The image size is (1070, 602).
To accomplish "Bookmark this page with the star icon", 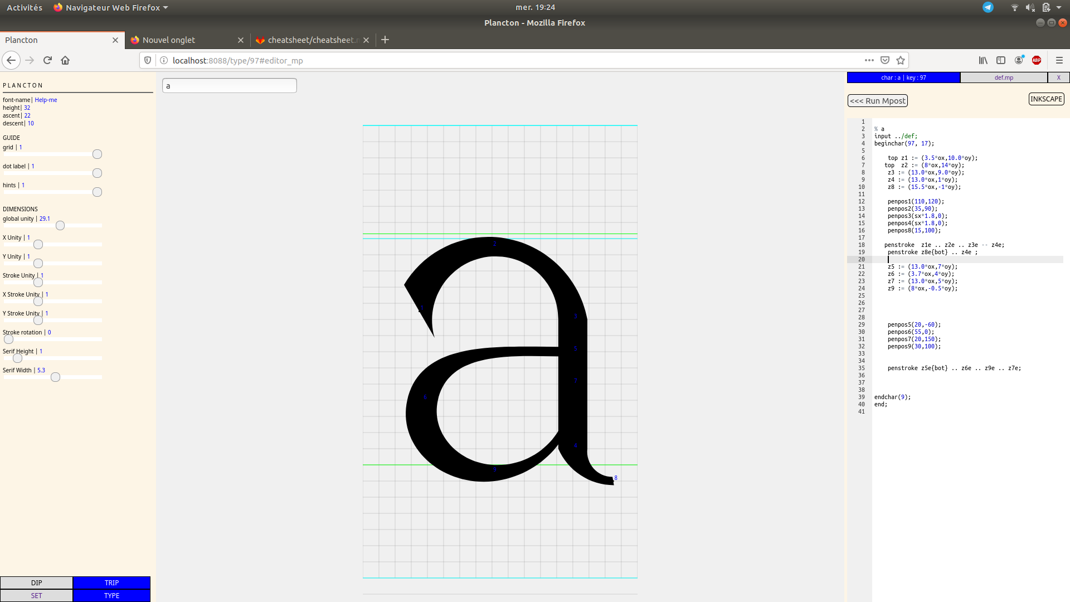I will [x=901, y=60].
